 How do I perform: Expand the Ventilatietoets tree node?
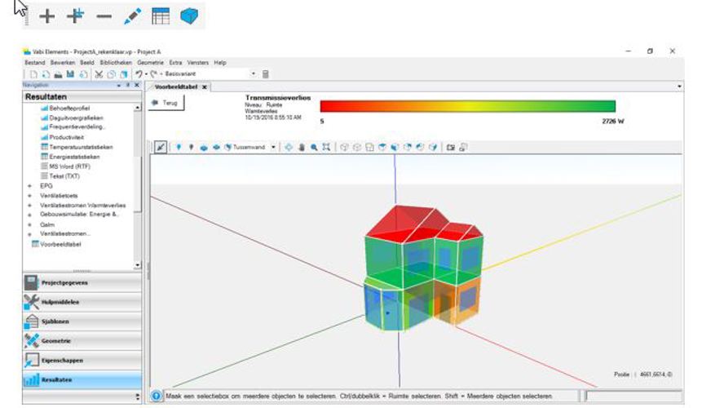30,195
